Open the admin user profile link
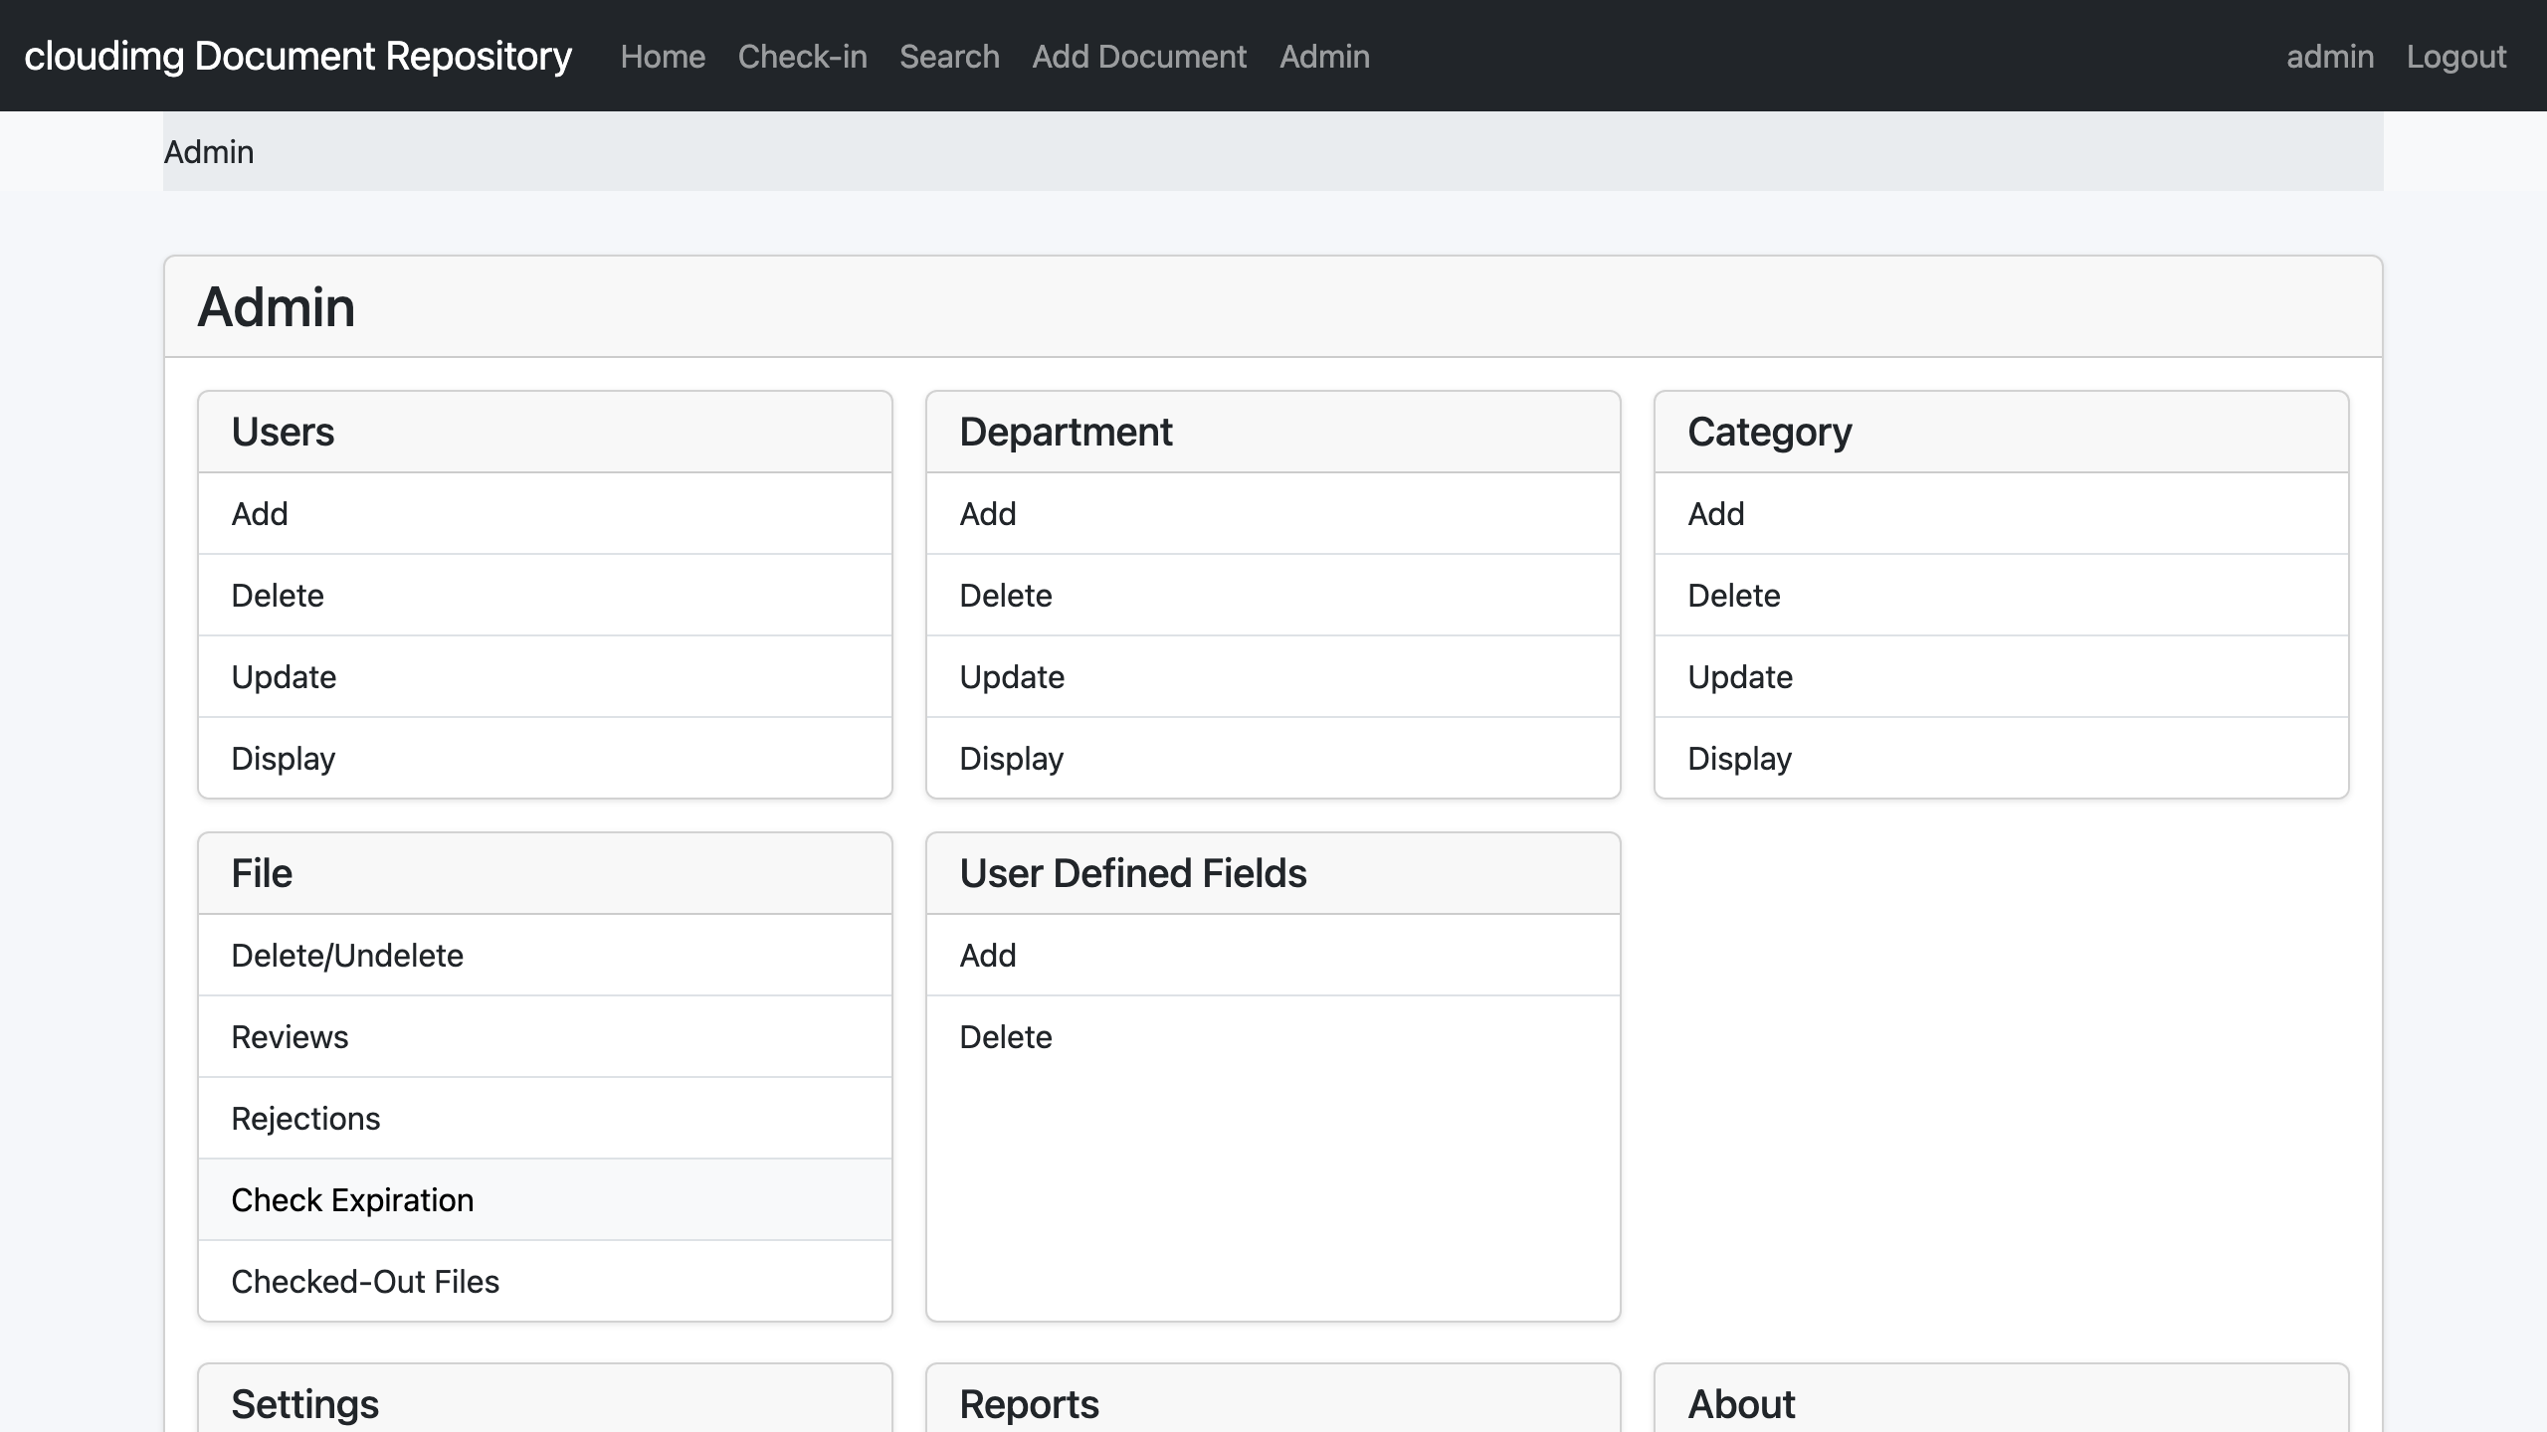This screenshot has height=1432, width=2547. [x=2330, y=57]
